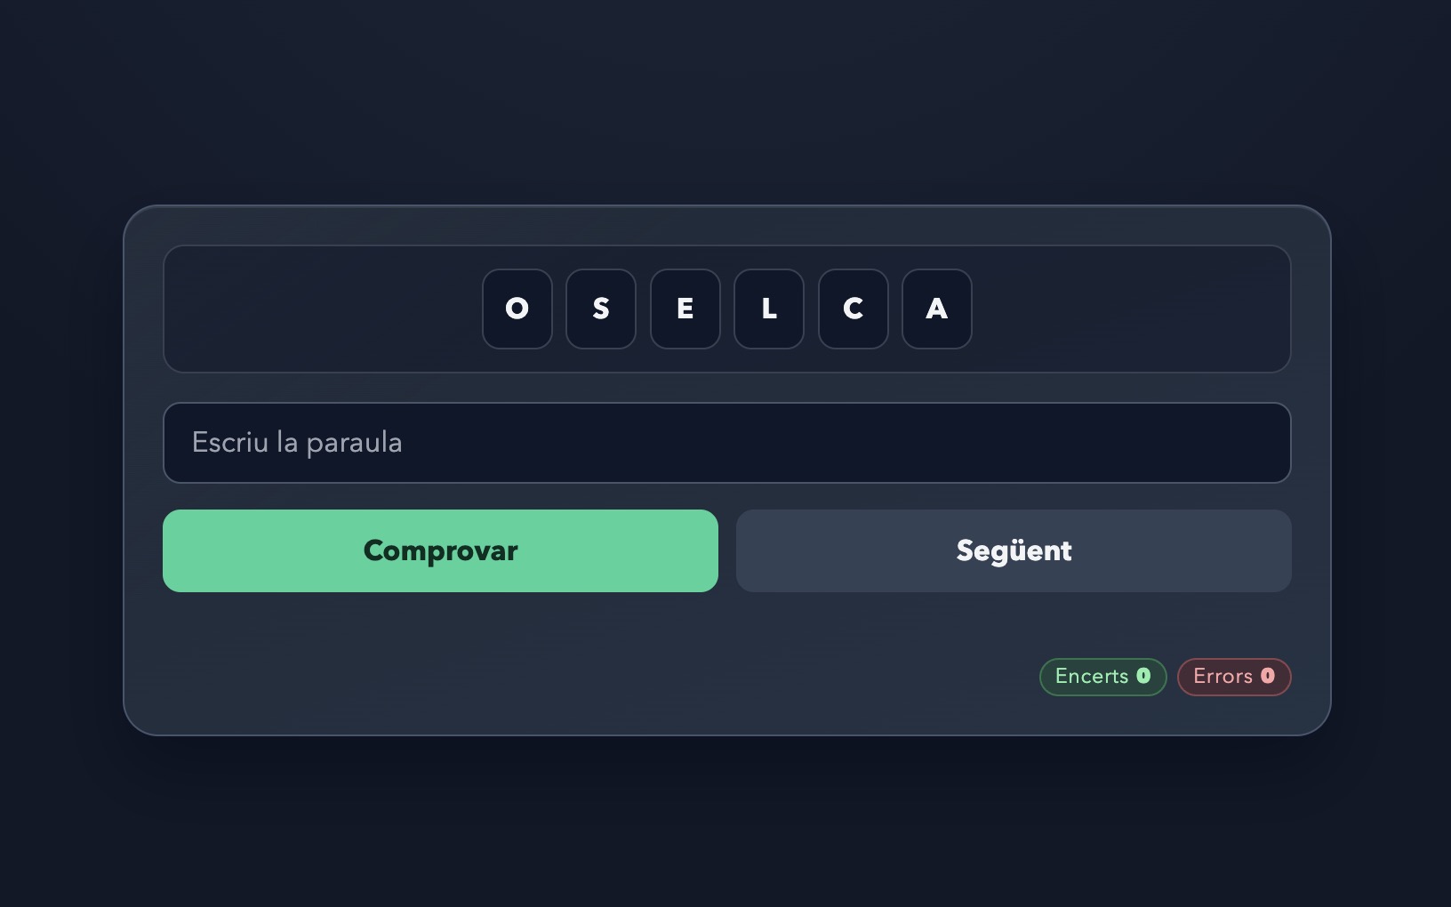Choose the C letter tile

coord(853,309)
